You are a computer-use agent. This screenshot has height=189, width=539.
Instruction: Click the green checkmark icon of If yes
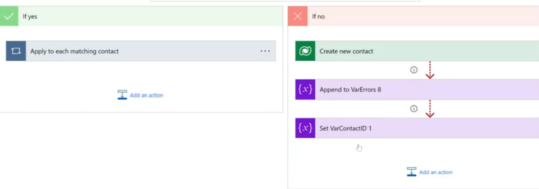pyautogui.click(x=9, y=16)
